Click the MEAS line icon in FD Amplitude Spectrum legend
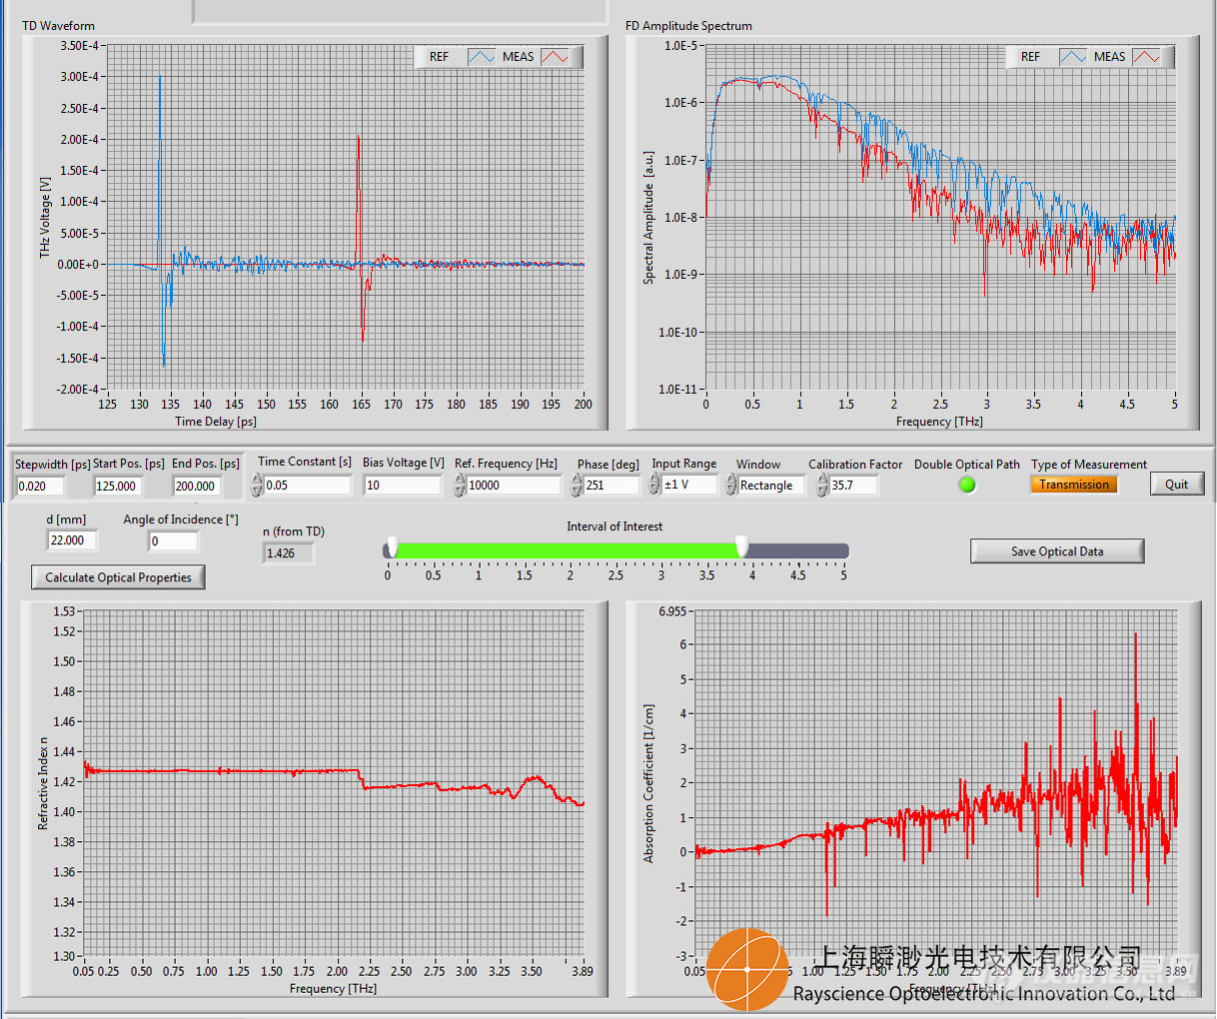1217x1019 pixels. pyautogui.click(x=1146, y=57)
